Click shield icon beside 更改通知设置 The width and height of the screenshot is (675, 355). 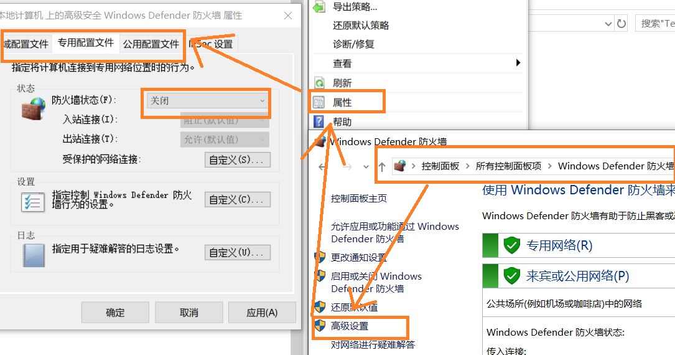(x=320, y=257)
